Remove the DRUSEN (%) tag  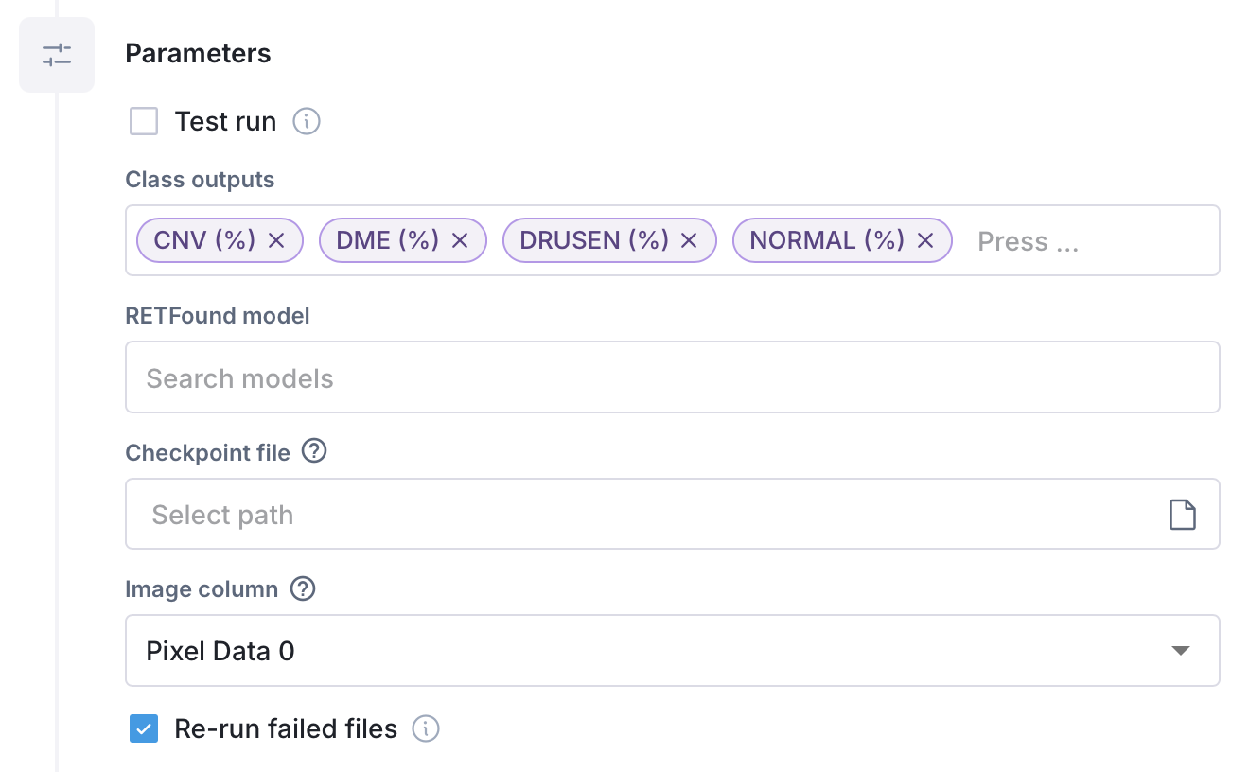[x=689, y=241]
